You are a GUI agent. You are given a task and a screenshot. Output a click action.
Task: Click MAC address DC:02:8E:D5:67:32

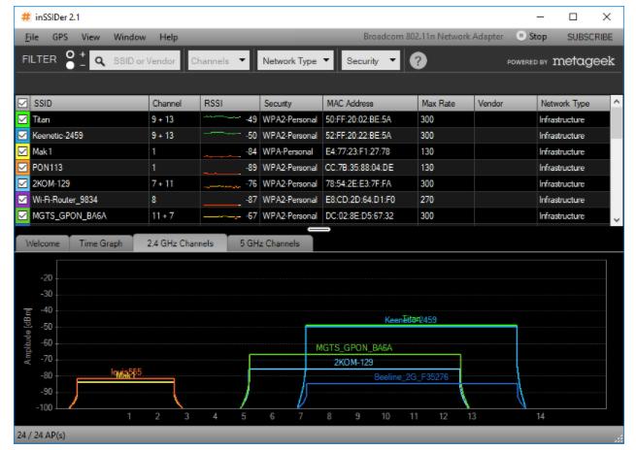[359, 215]
